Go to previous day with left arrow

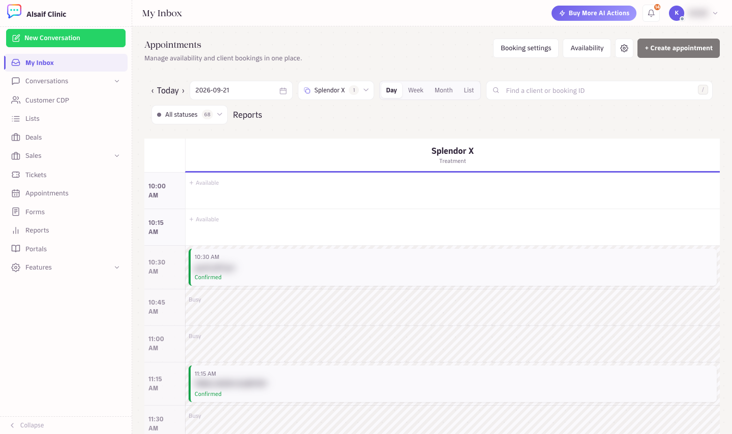point(152,91)
